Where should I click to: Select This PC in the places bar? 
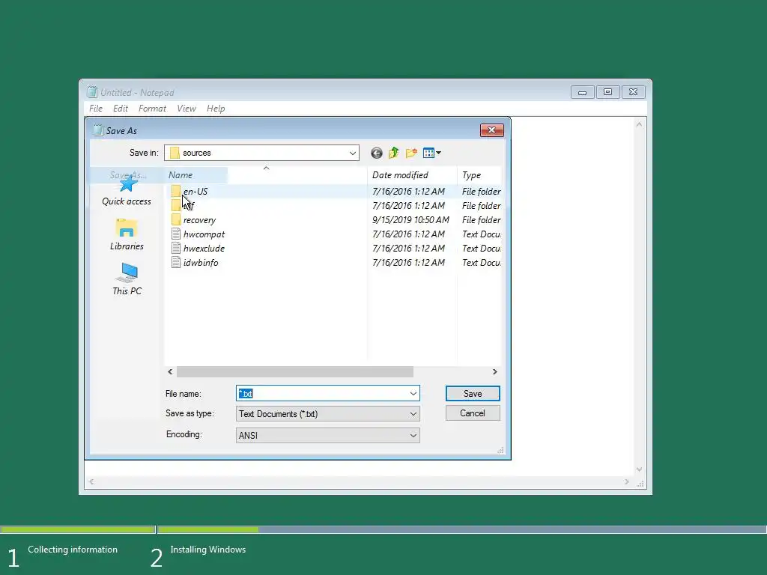coord(127,279)
